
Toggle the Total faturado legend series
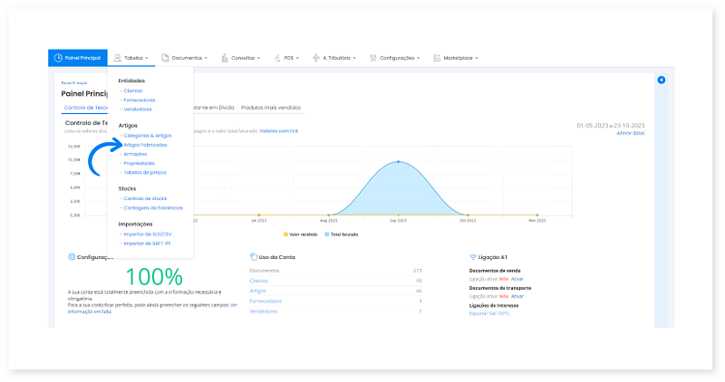pos(343,234)
